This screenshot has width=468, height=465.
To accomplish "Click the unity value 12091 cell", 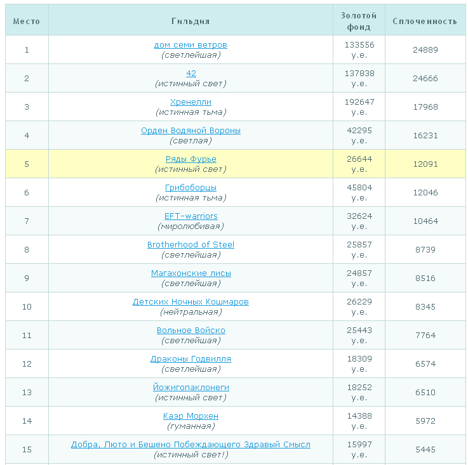I will click(425, 164).
